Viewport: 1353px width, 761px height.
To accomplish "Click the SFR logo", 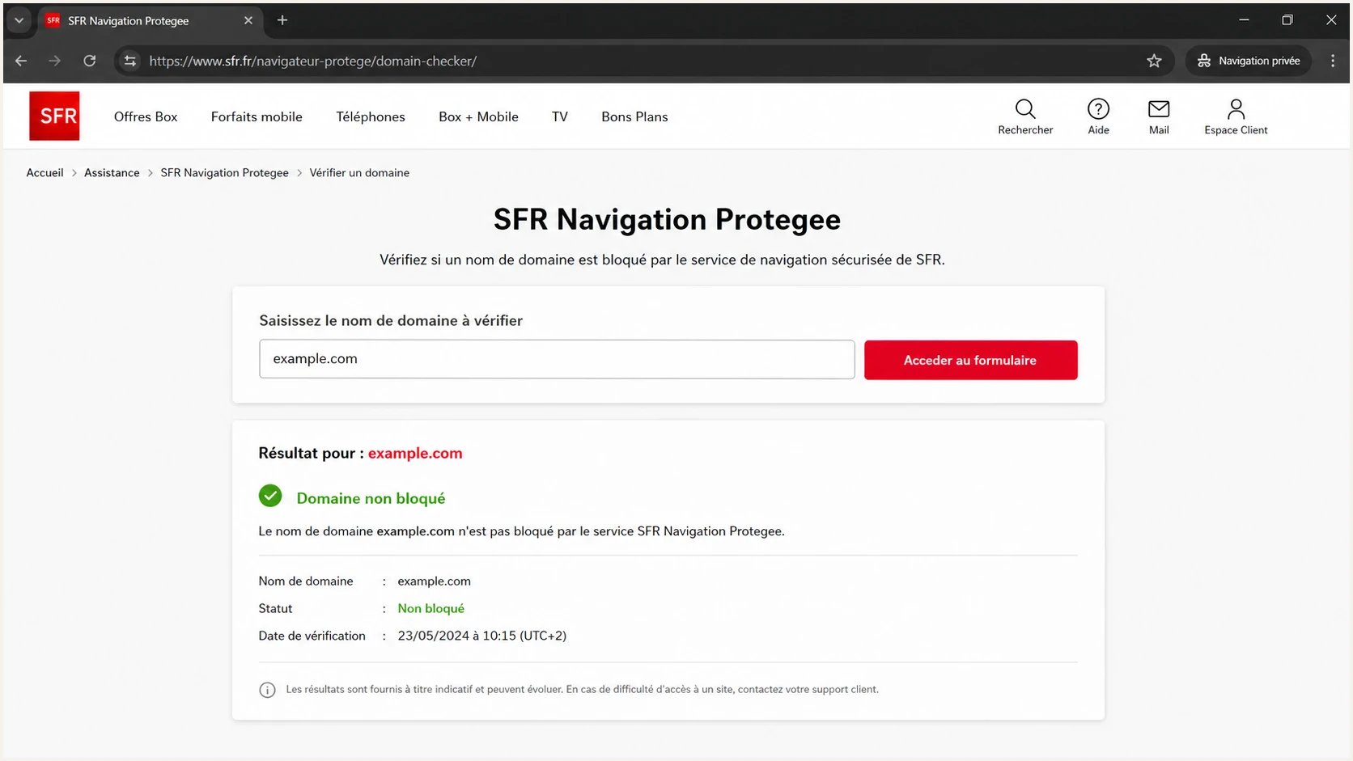I will [54, 116].
